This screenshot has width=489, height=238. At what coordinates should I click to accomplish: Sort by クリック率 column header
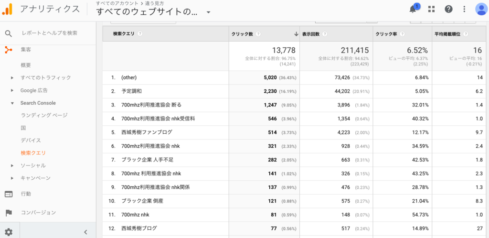(386, 34)
